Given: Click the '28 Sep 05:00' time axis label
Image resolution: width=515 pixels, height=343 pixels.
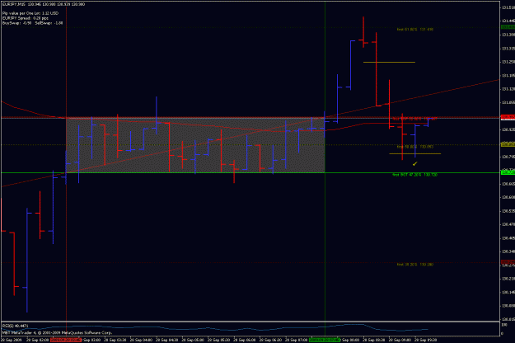Looking at the screenshot, I should click(194, 340).
